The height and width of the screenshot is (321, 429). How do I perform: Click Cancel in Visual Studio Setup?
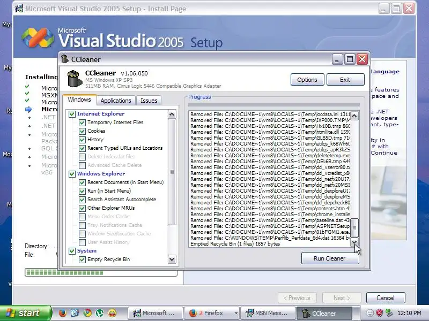coord(386,298)
